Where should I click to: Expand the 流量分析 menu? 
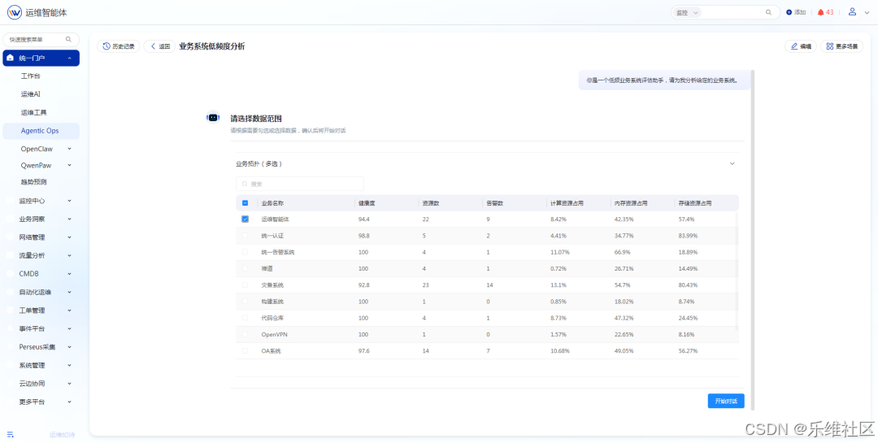click(69, 255)
